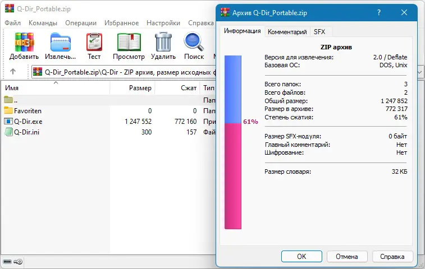Sort by the Имя column header
Screen dimensions: 425x269
point(56,87)
